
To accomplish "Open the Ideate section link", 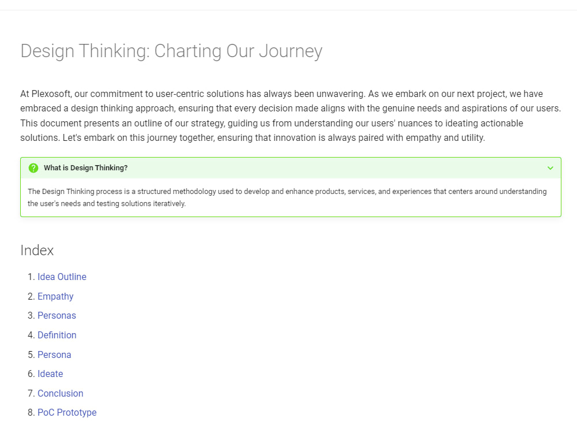I will pyautogui.click(x=50, y=374).
